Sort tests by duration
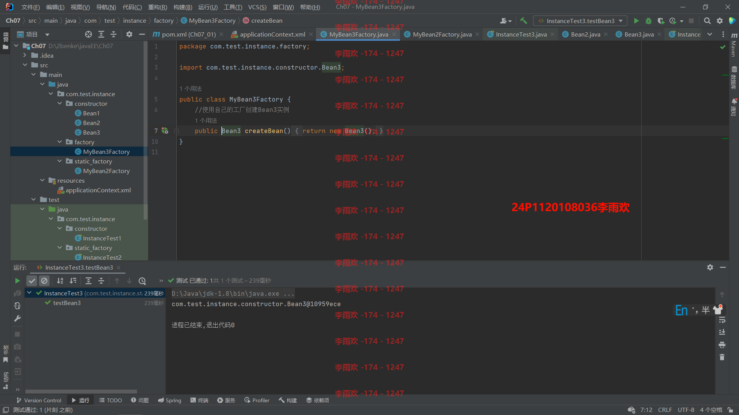 73,281
